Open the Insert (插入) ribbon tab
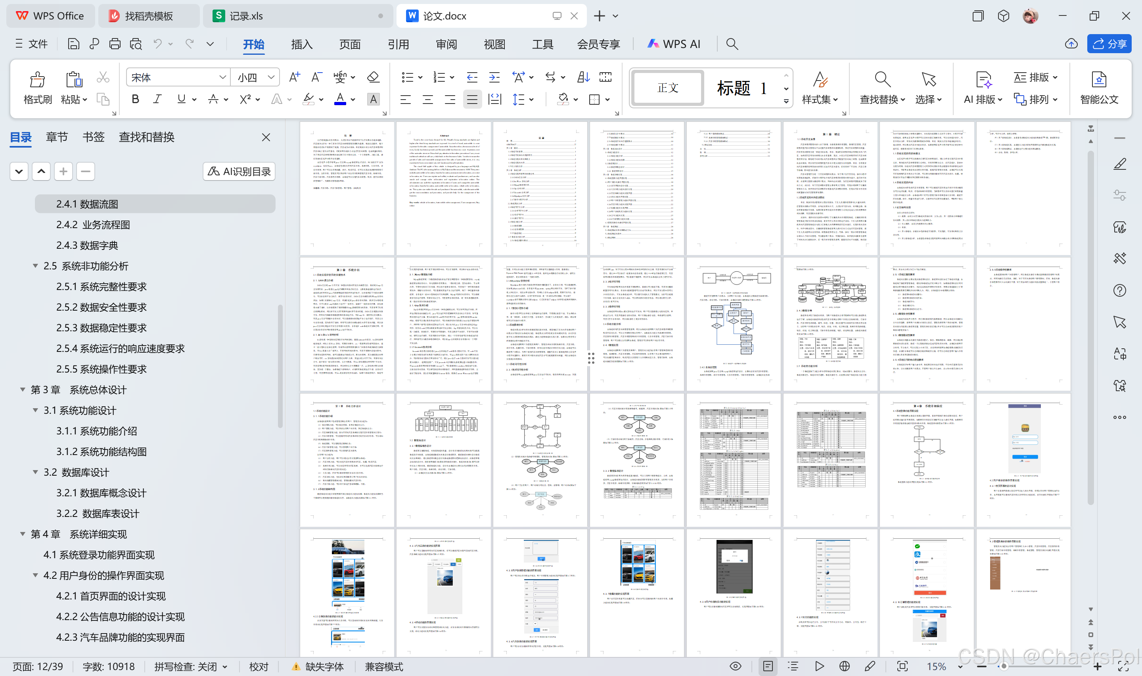 (302, 44)
